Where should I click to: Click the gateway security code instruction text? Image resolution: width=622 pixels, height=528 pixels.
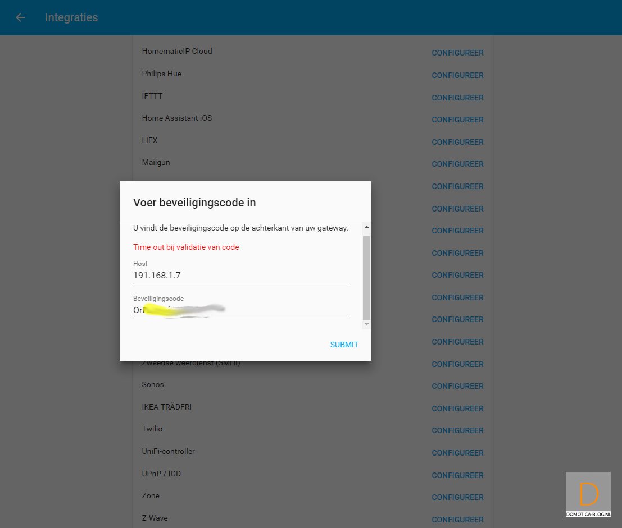(240, 228)
